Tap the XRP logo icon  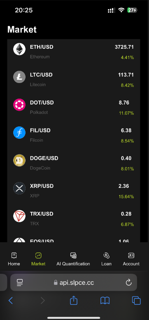click(19, 188)
